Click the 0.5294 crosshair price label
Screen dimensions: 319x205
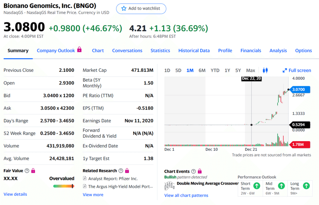[x=299, y=124]
